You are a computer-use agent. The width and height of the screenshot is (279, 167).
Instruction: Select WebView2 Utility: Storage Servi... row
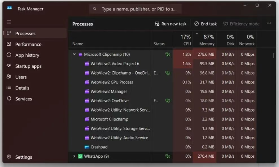[x=162, y=128]
